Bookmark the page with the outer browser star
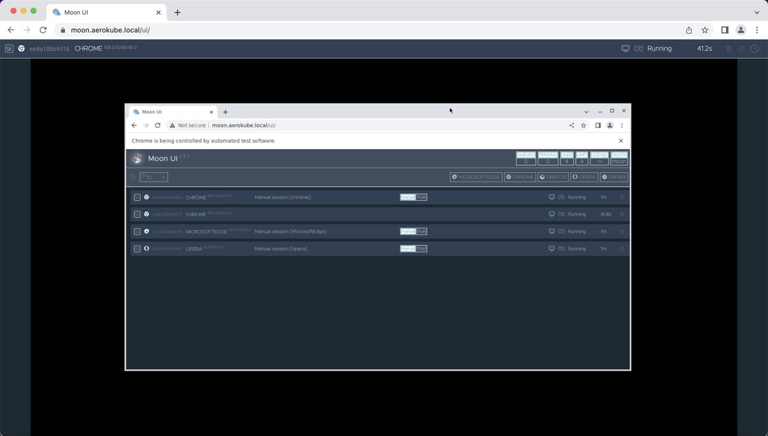The image size is (768, 436). coord(705,30)
